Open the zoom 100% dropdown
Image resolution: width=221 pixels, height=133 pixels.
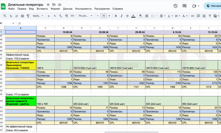coord(38,16)
